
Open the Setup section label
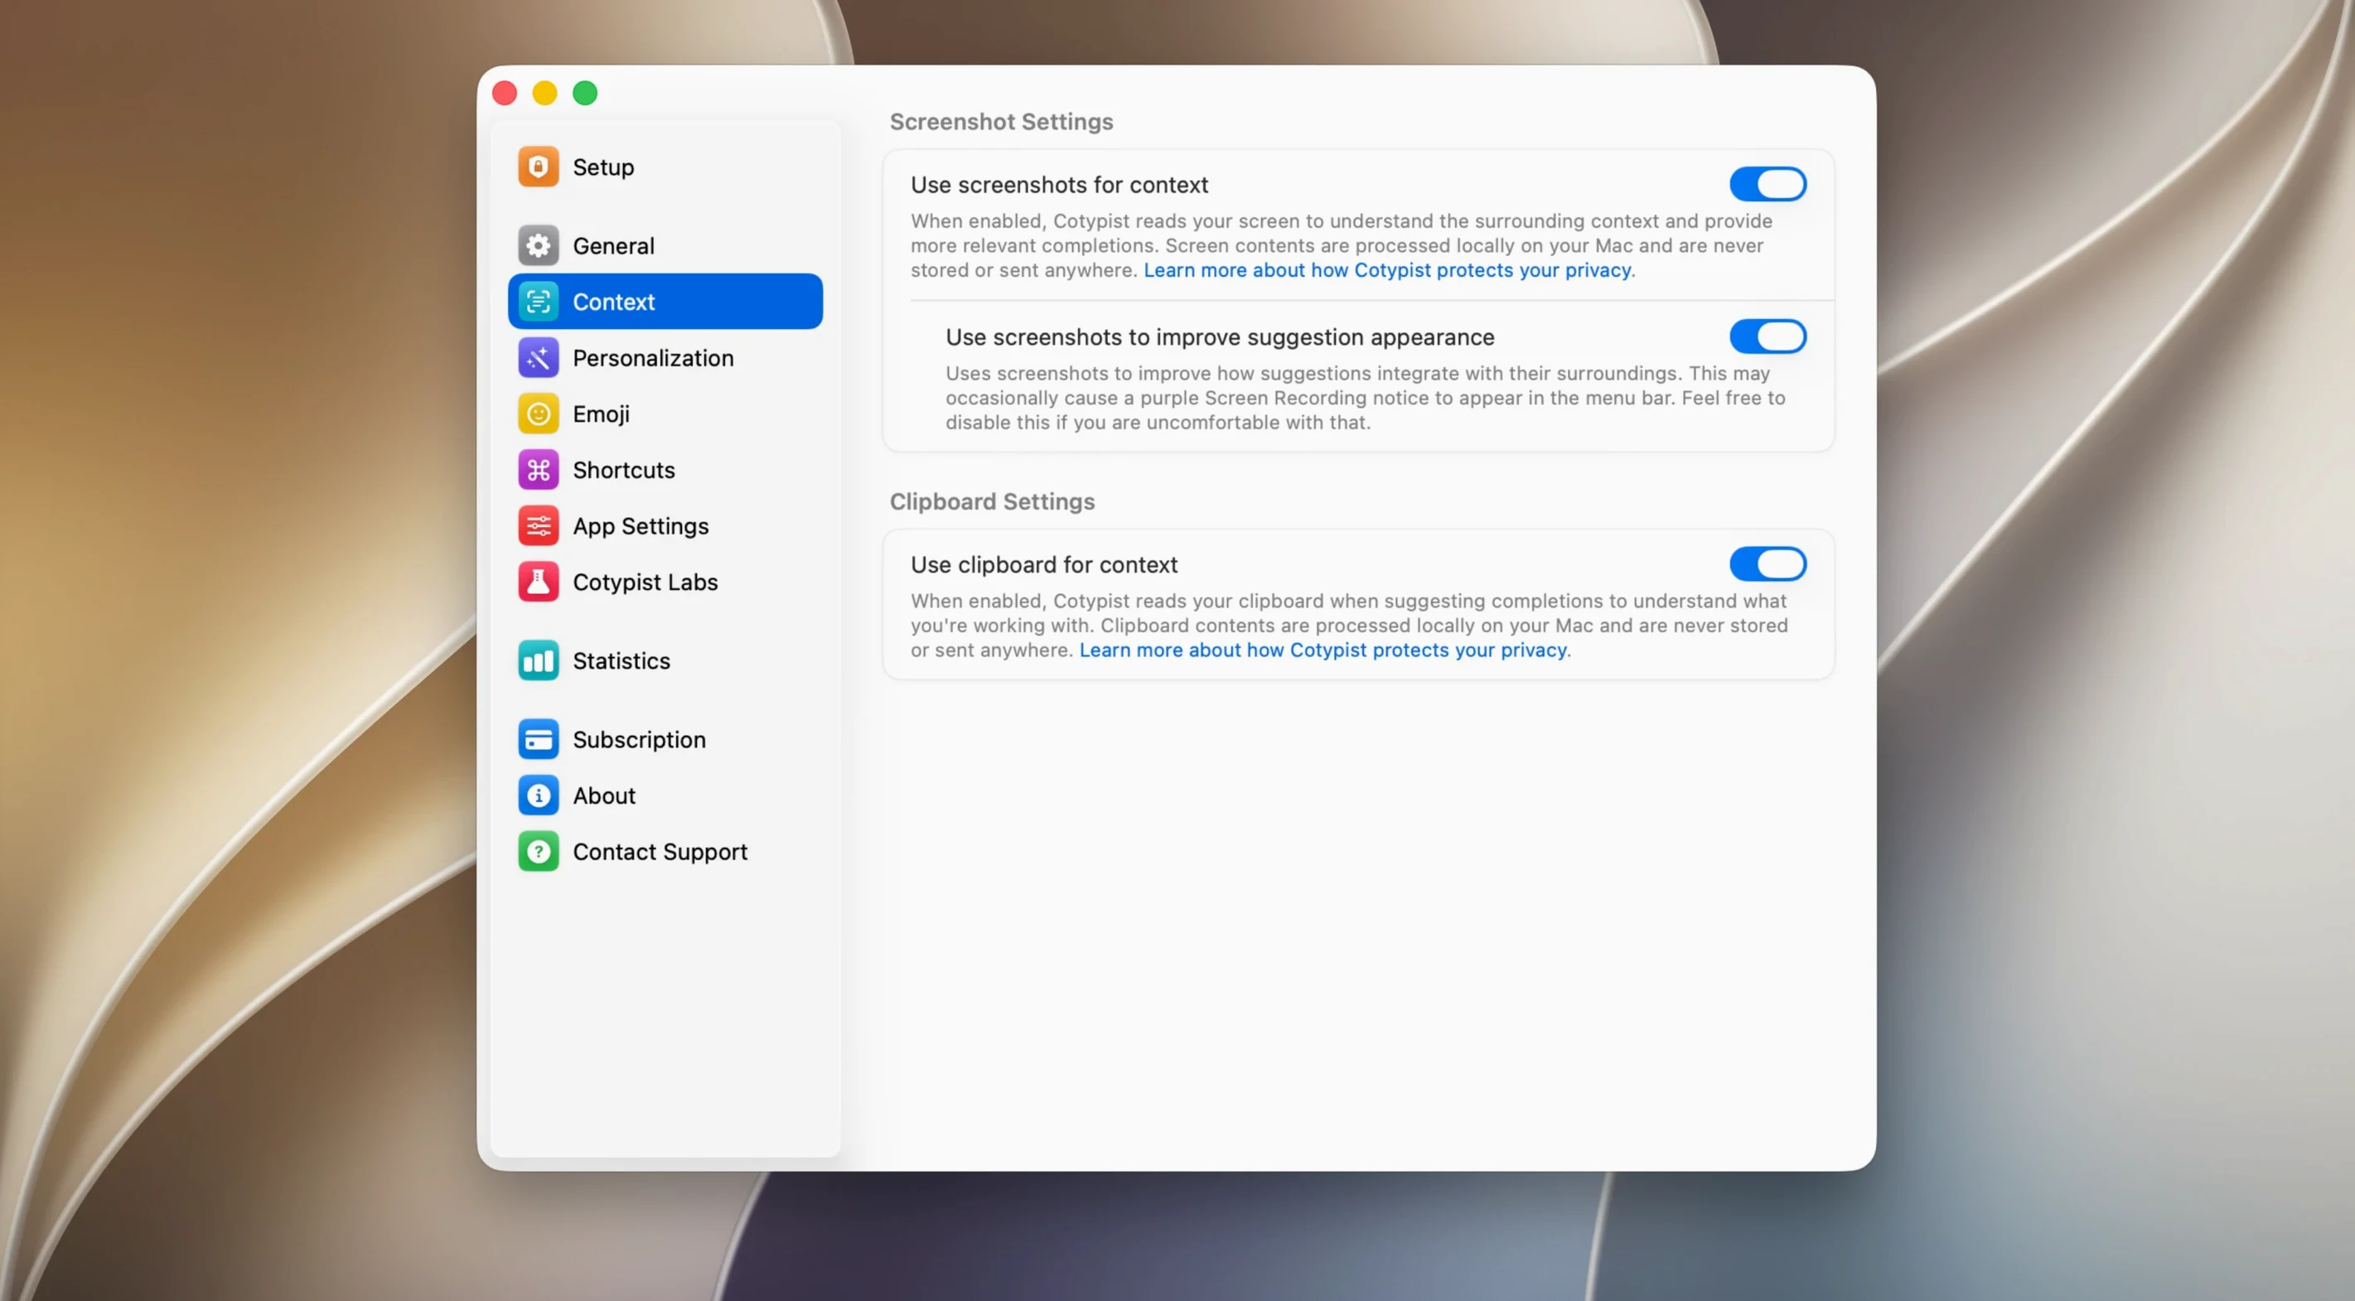(x=603, y=167)
